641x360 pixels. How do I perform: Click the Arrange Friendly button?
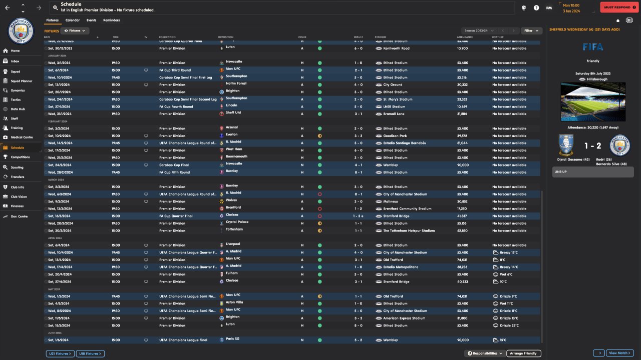click(524, 353)
